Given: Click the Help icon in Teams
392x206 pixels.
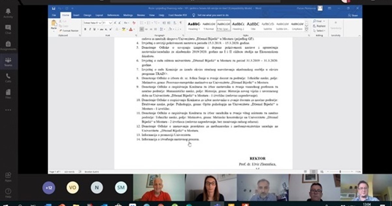Looking at the screenshot, I should click(8, 192).
